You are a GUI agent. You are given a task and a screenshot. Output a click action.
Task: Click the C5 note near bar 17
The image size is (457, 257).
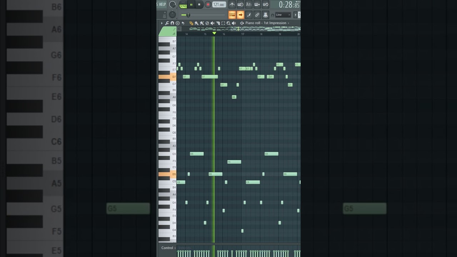[253, 182]
